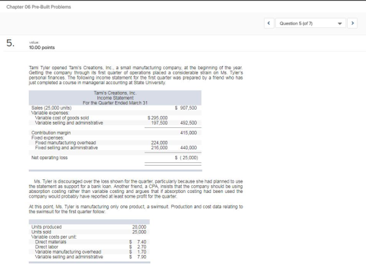Click the $907,500 sales amount
This screenshot has height=268, width=366.
[186, 108]
